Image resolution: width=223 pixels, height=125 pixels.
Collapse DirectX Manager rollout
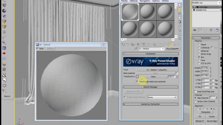[x=151, y=87]
